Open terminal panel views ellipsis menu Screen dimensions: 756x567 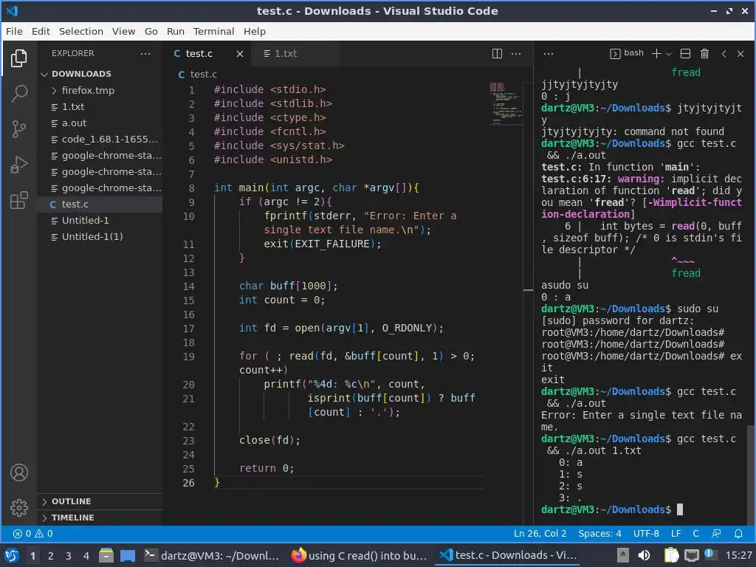coord(549,53)
